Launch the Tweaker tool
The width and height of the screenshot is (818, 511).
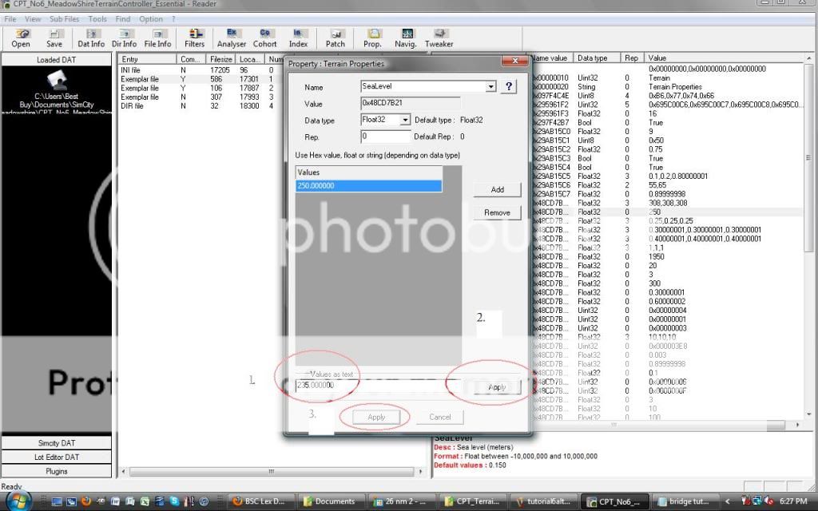pyautogui.click(x=439, y=38)
